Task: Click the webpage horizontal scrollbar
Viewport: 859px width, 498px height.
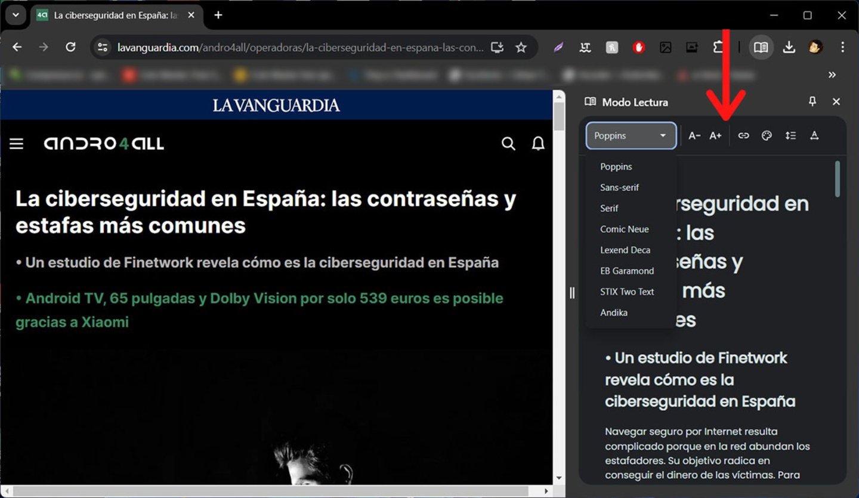Action: (270, 491)
